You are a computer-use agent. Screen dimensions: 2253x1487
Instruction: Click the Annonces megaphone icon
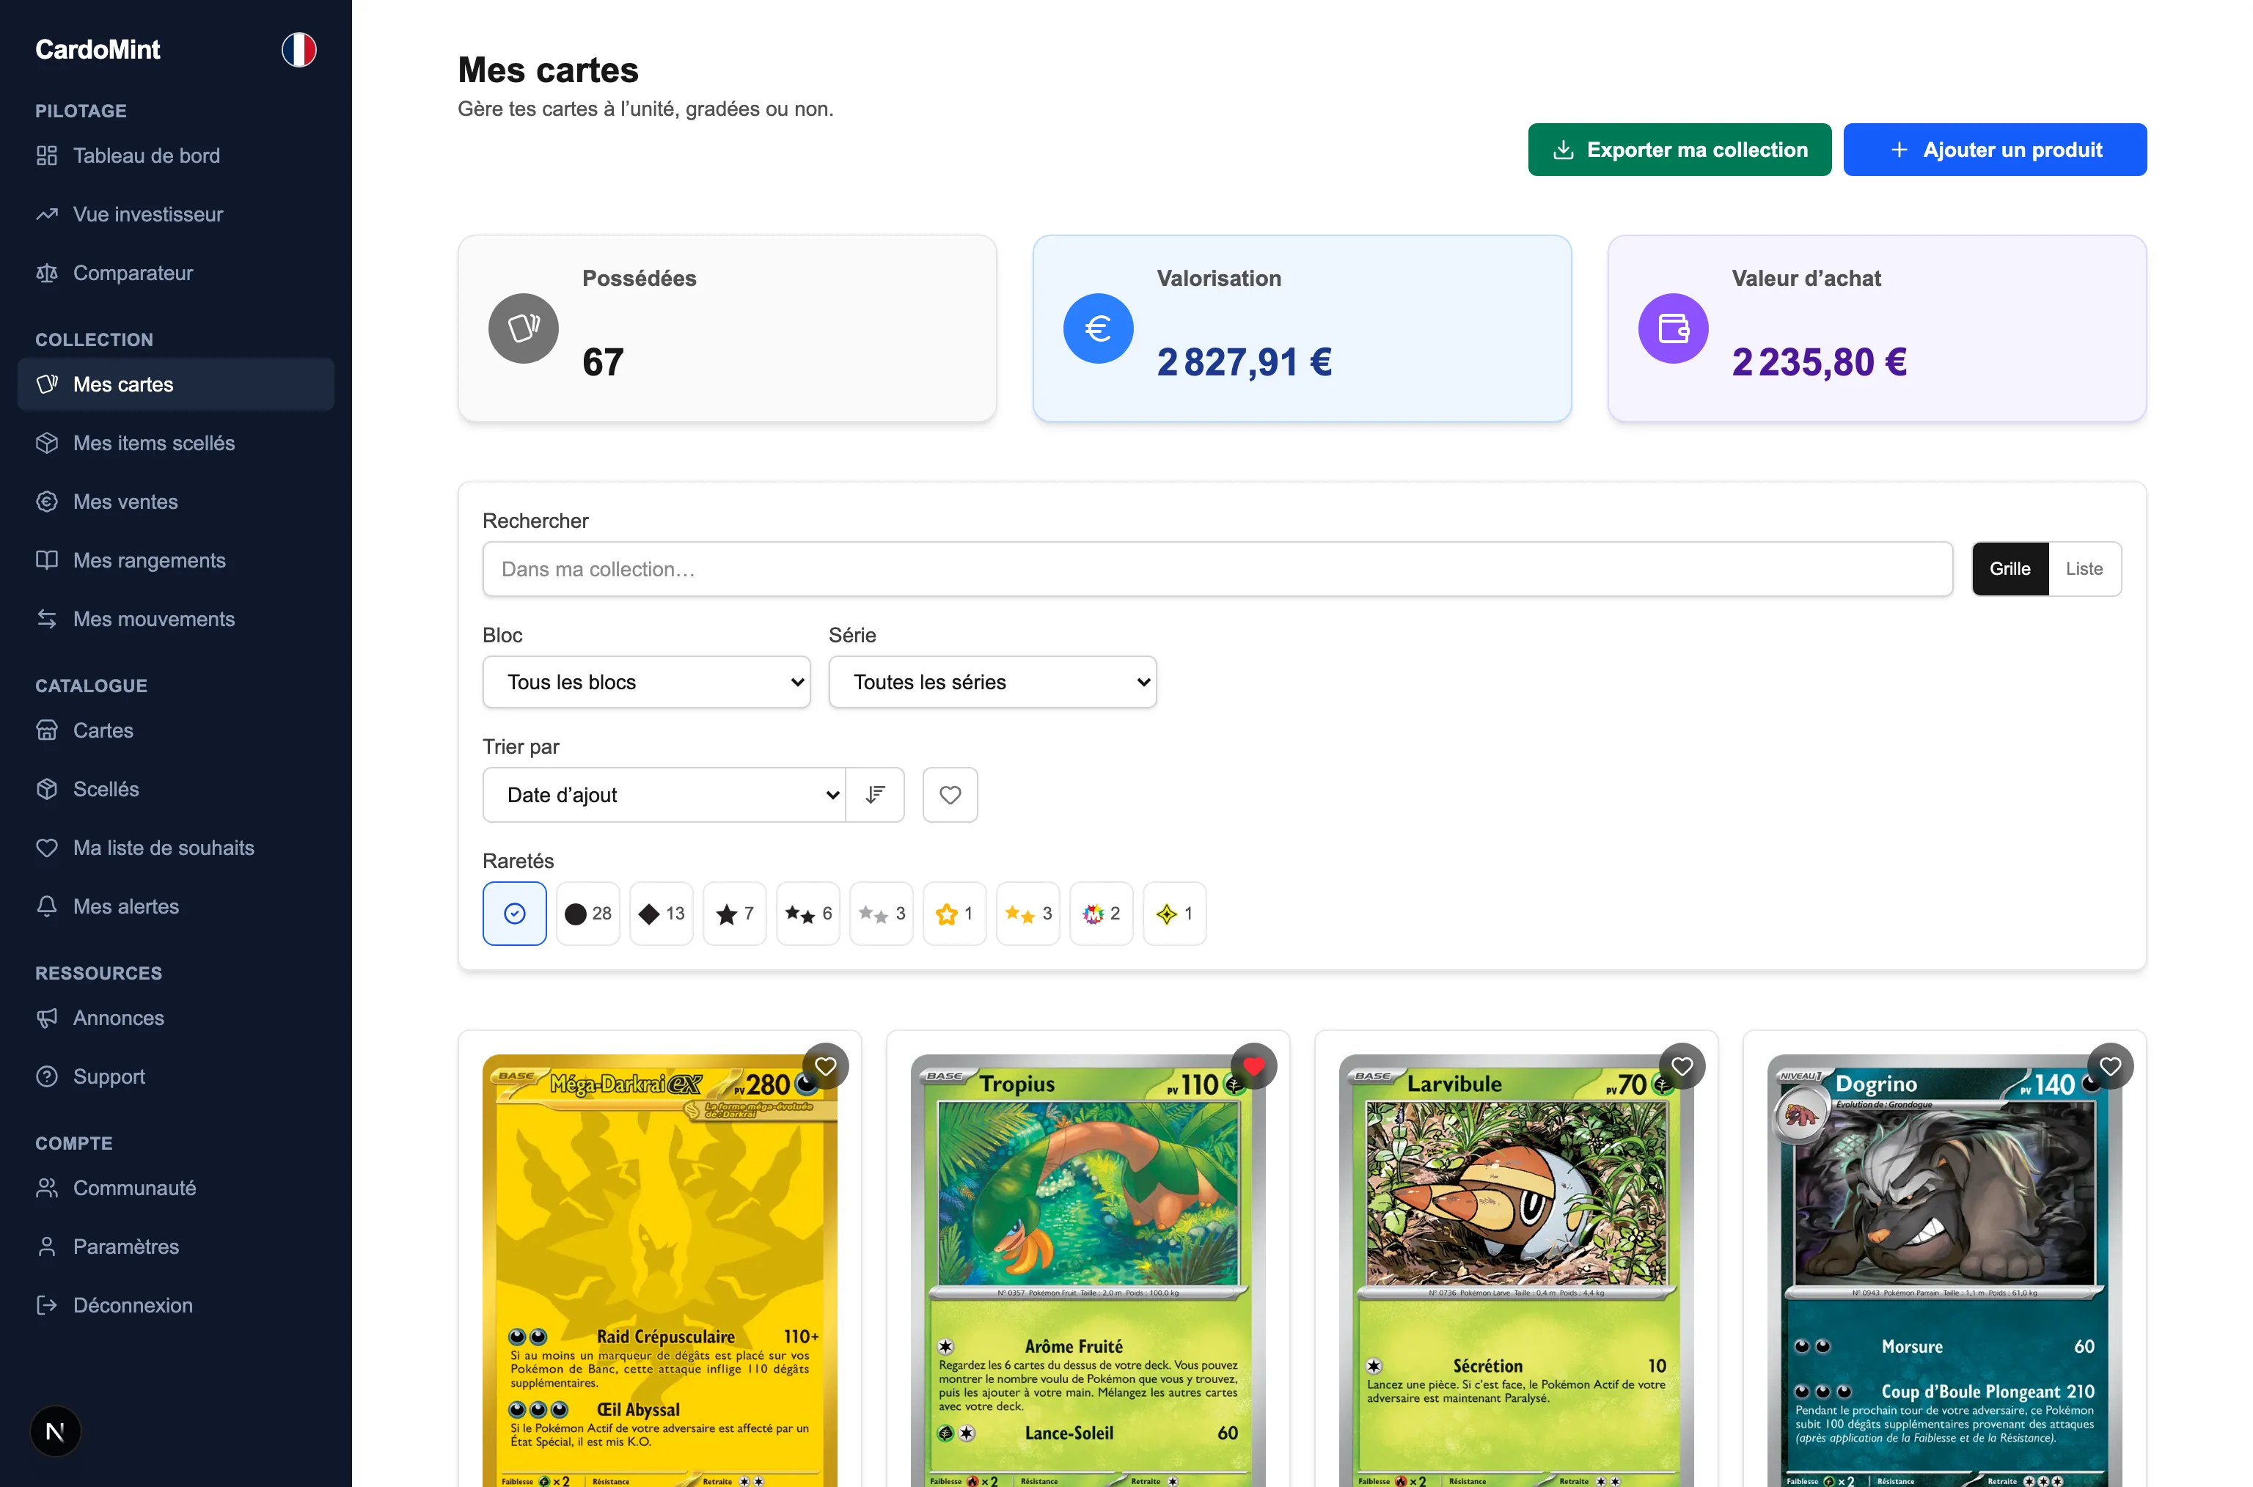[46, 1018]
